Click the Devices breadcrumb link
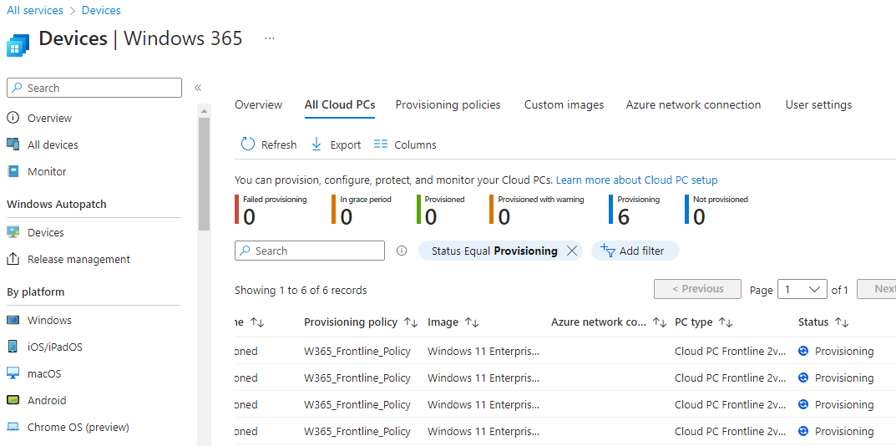 click(x=101, y=10)
